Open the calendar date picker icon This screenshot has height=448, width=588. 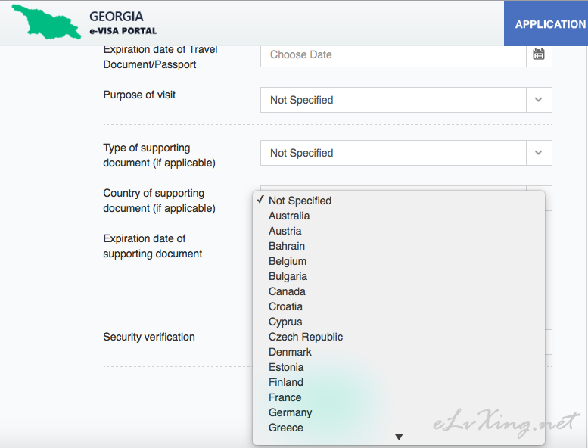click(539, 54)
